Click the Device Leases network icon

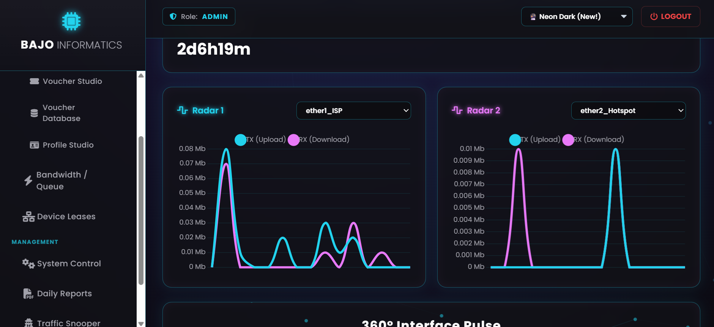coord(28,217)
